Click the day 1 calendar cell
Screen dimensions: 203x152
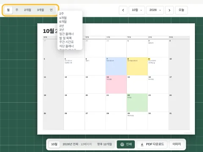[137, 48]
